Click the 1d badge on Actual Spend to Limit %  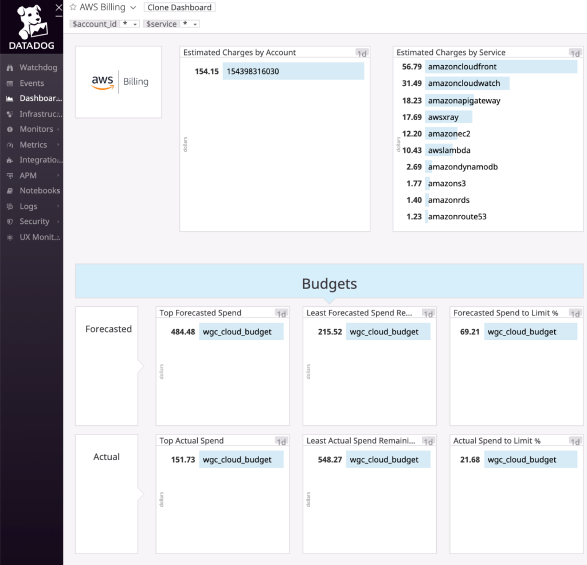tap(575, 441)
